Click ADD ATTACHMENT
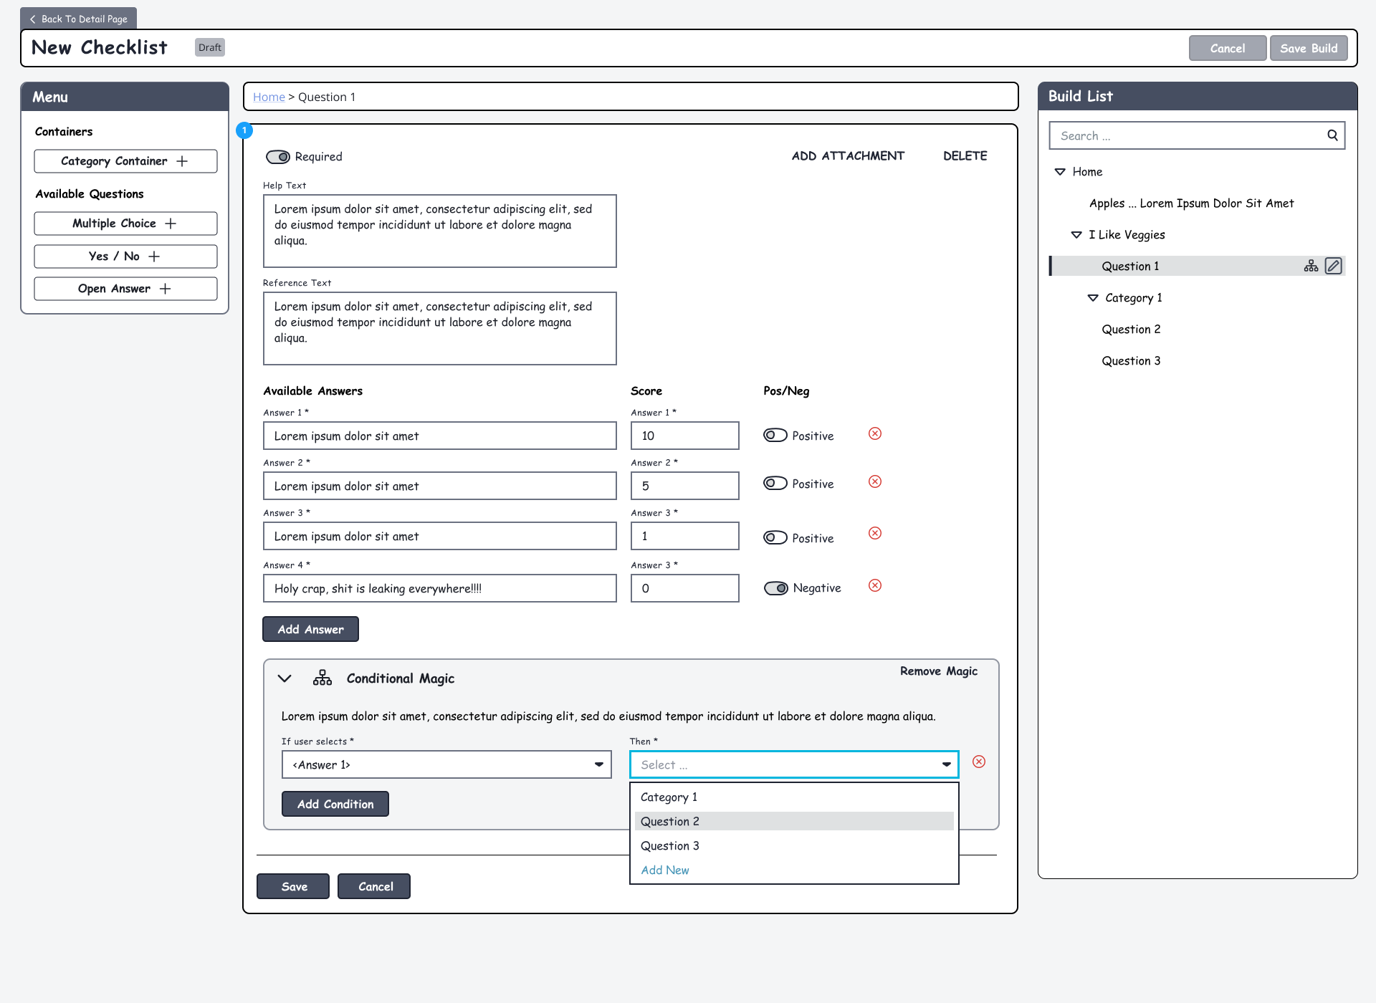Image resolution: width=1376 pixels, height=1003 pixels. (848, 155)
